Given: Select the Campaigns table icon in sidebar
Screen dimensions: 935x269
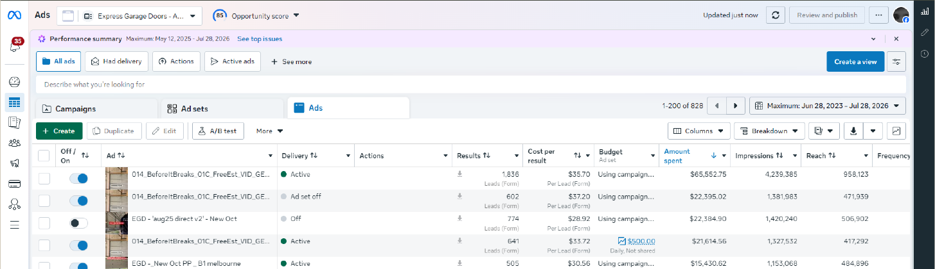Looking at the screenshot, I should coord(14,102).
